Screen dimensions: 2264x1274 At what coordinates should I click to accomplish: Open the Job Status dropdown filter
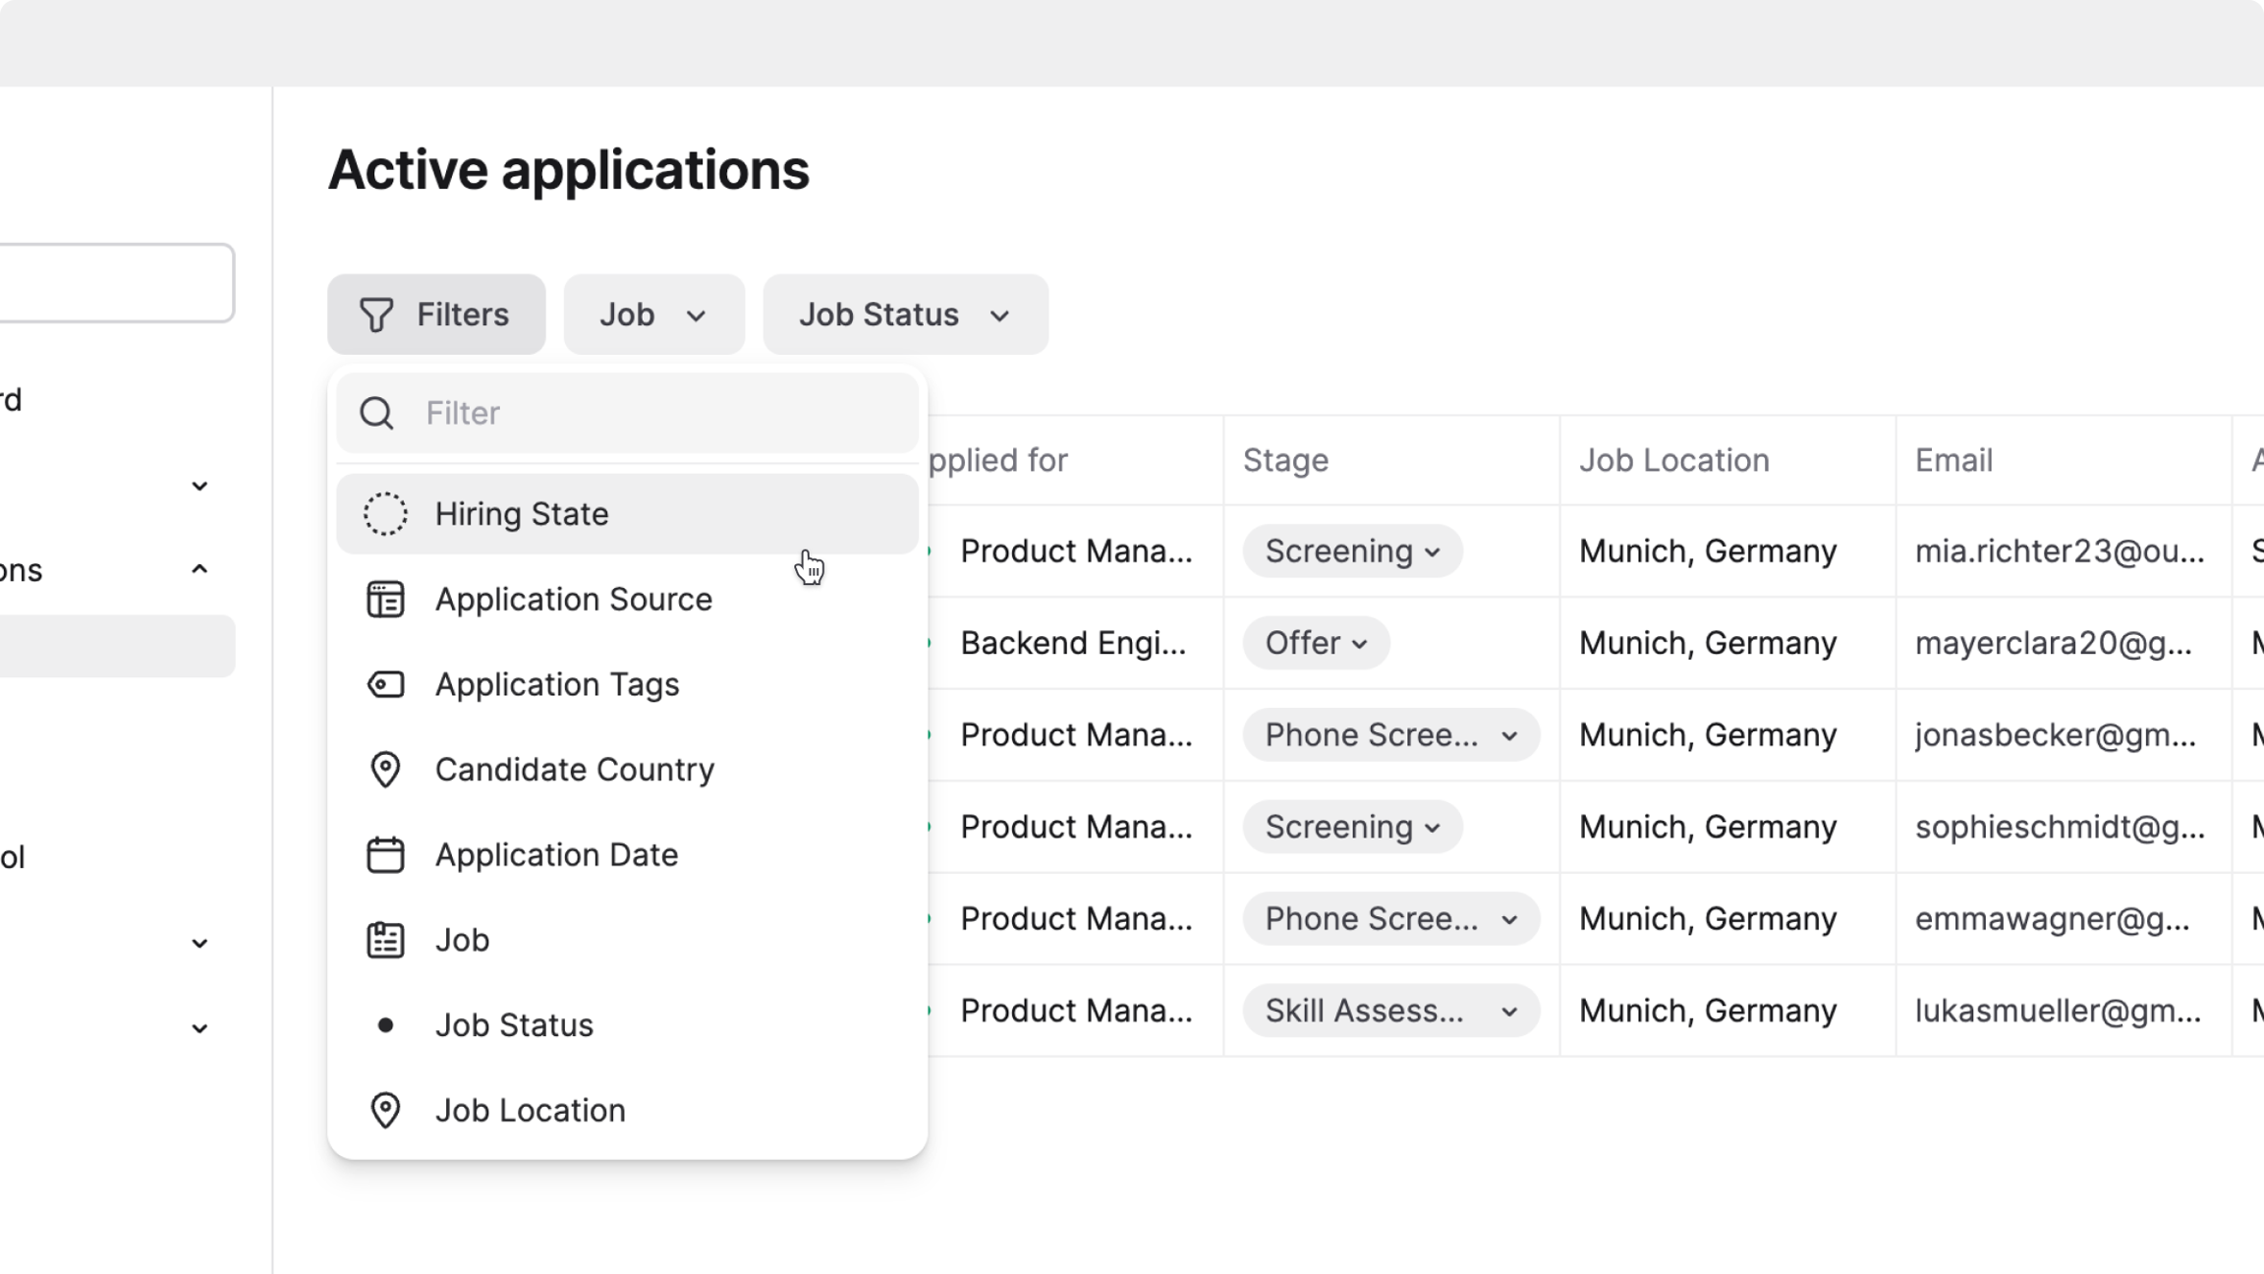click(905, 315)
